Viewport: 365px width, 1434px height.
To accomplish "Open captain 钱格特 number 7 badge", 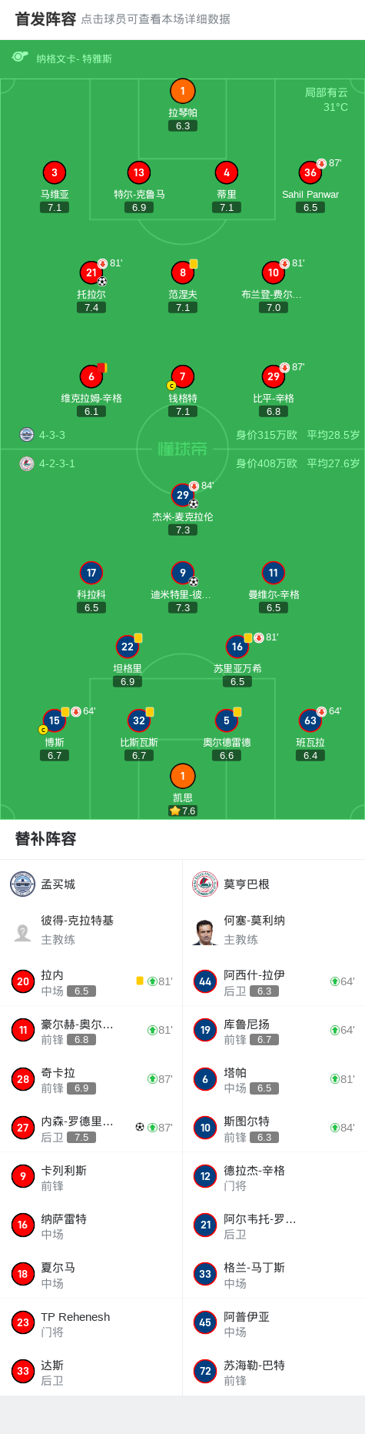I will tap(182, 377).
